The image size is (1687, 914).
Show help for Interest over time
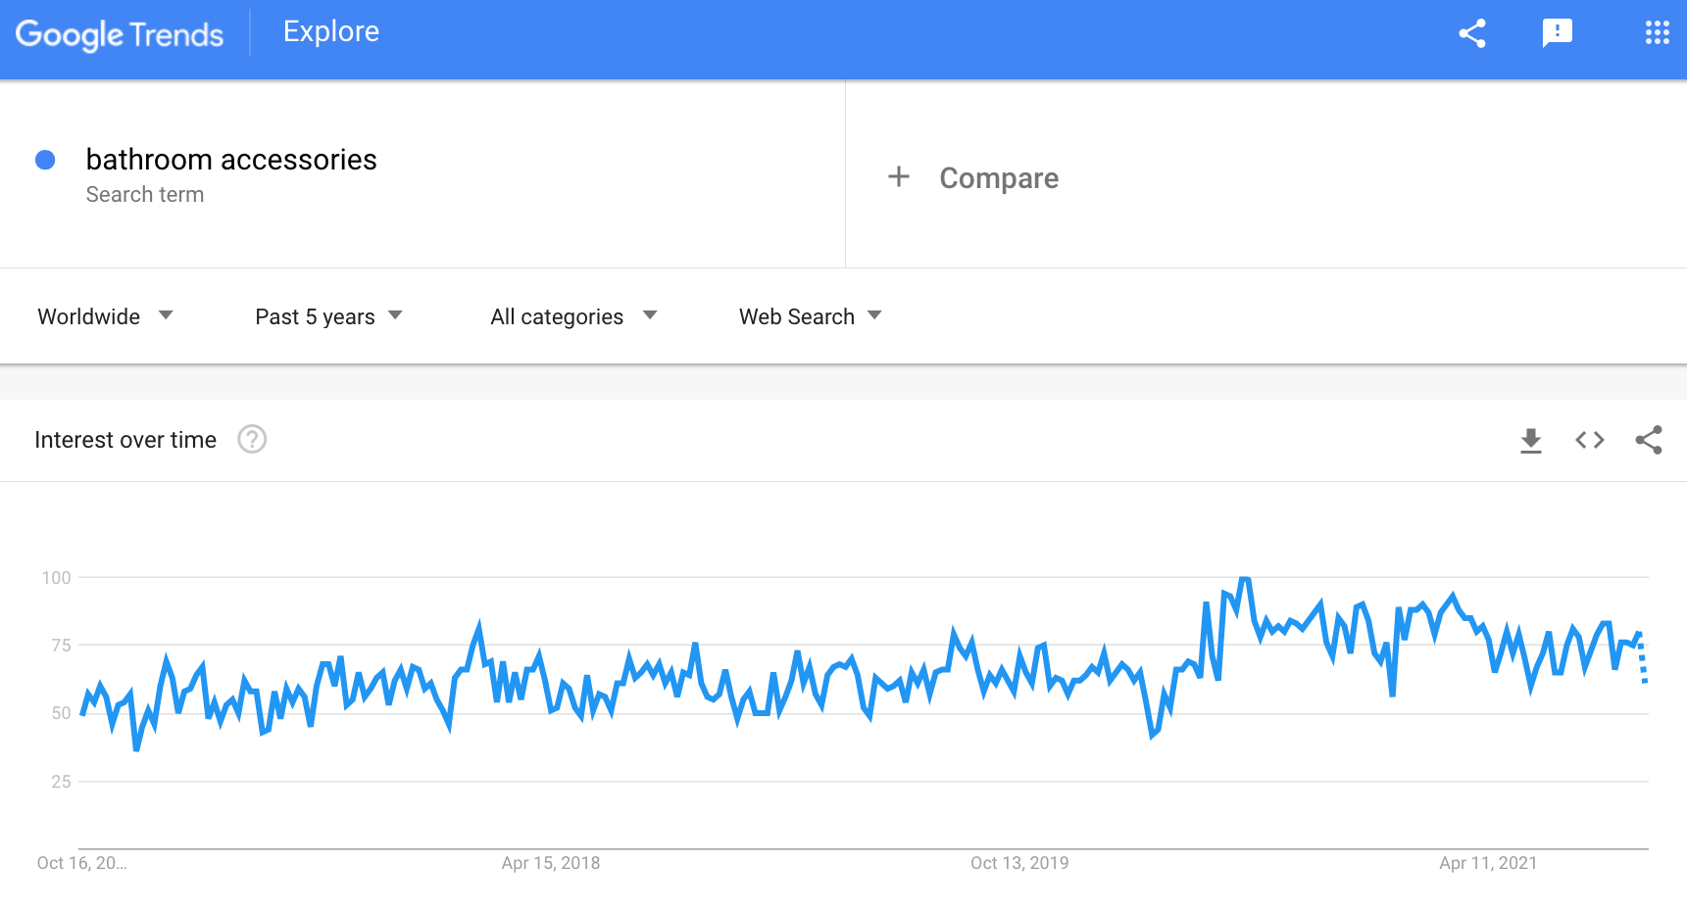click(x=252, y=440)
